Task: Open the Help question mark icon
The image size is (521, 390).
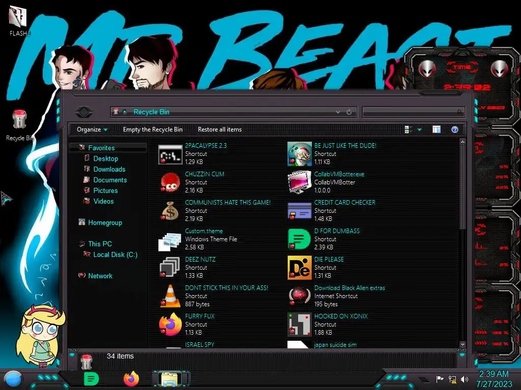Action: pyautogui.click(x=455, y=129)
